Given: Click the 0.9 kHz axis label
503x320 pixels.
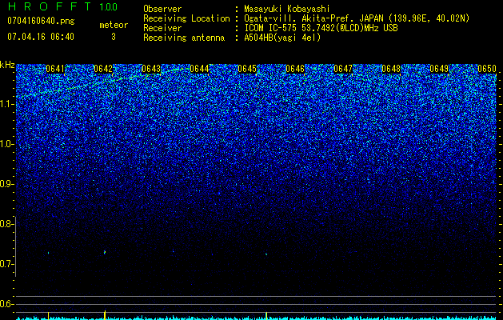Looking at the screenshot, I should [x=6, y=184].
